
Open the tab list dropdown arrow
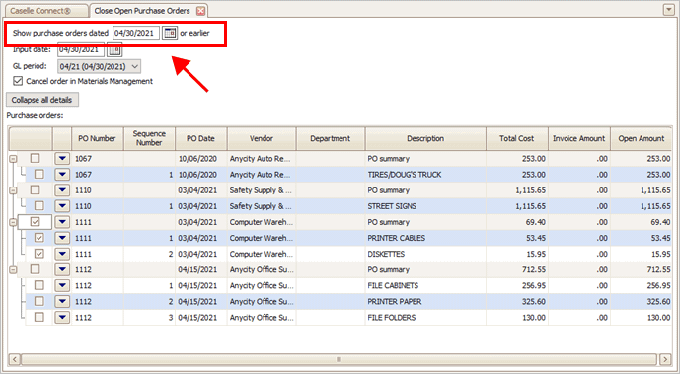point(669,11)
